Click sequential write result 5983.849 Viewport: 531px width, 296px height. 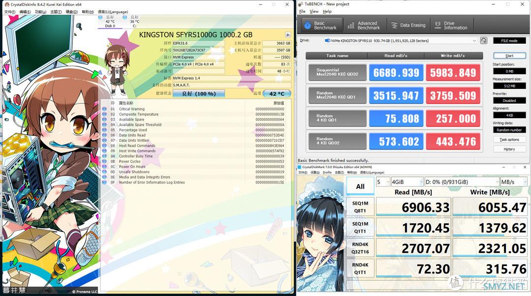(453, 72)
